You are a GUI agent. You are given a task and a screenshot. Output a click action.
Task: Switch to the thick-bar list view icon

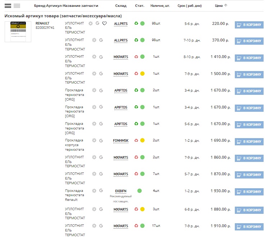click(x=8, y=6)
